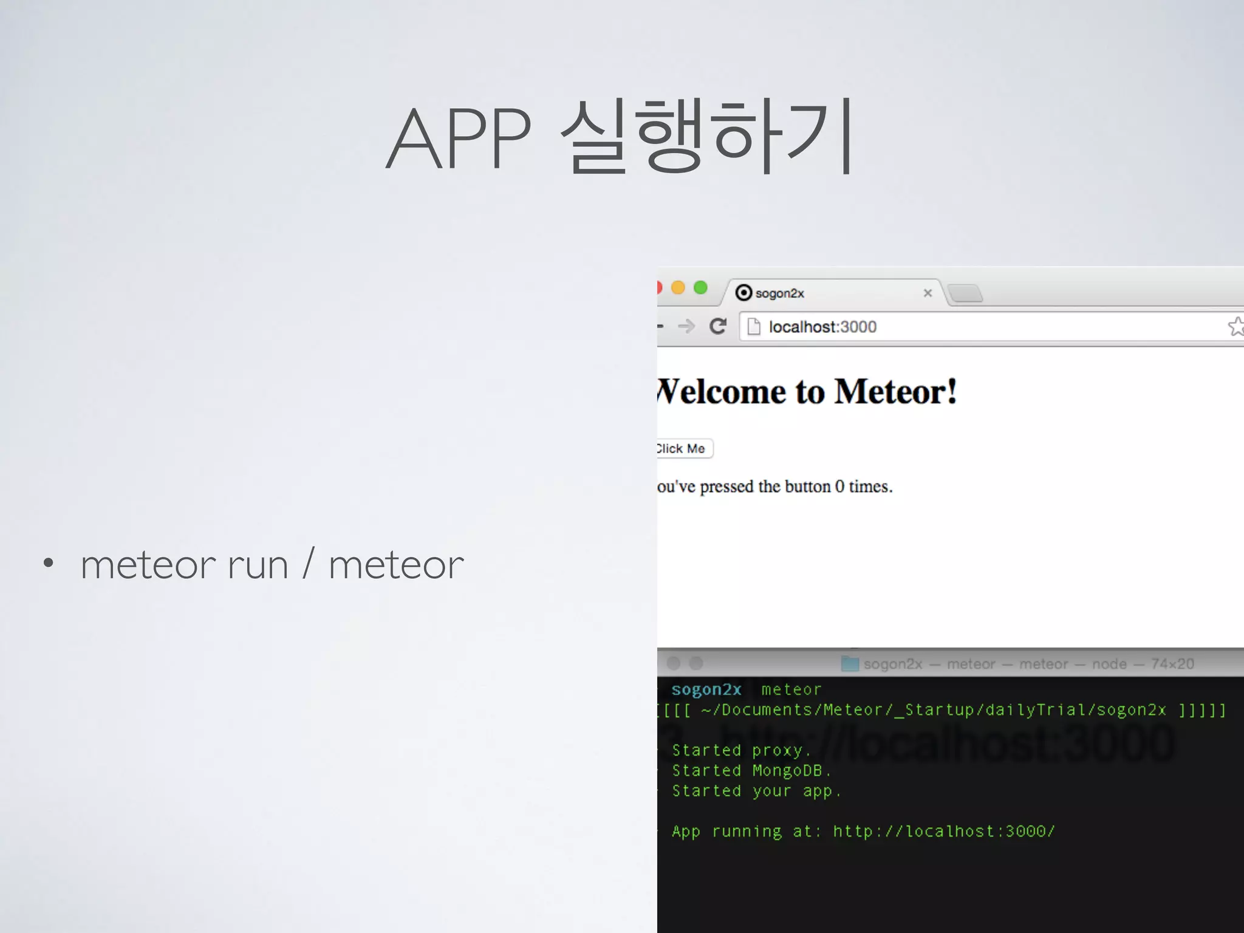Minimize the browser window with yellow button
This screenshot has height=933, width=1244.
coord(678,287)
